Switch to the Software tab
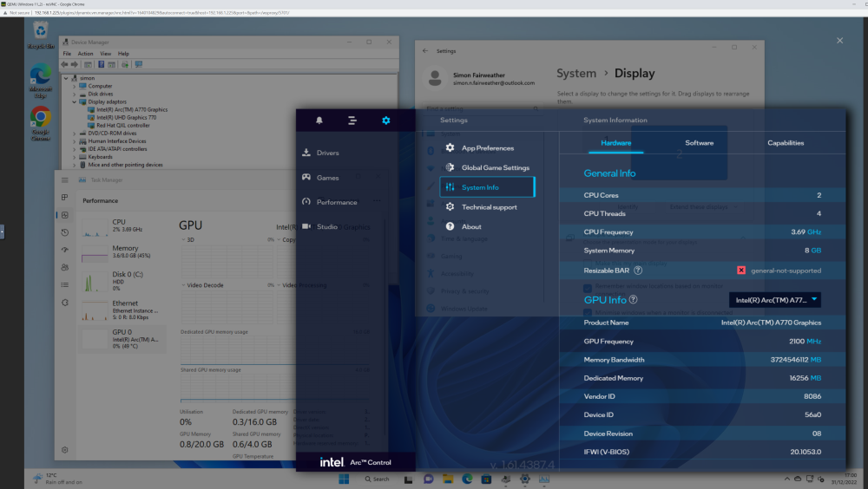Image resolution: width=868 pixels, height=489 pixels. (x=699, y=143)
